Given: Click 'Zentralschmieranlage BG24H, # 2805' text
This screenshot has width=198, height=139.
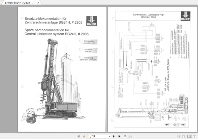Looking at the screenshot, I should [53, 22].
